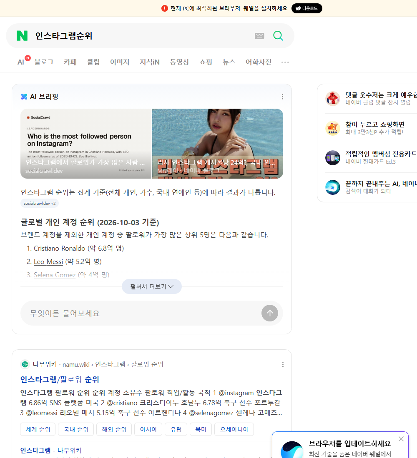Switch to the 어학사전 tab

259,62
